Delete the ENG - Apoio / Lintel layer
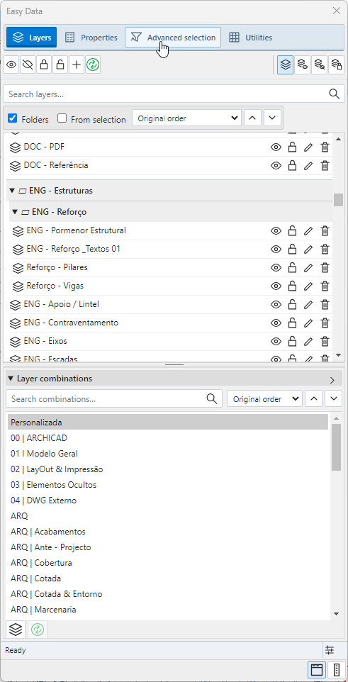The height and width of the screenshot is (682, 348). coord(325,304)
